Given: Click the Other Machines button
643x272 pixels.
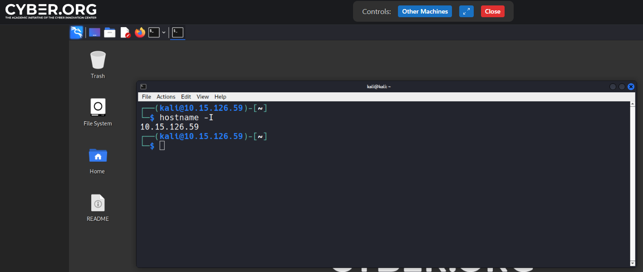Looking at the screenshot, I should click(425, 12).
